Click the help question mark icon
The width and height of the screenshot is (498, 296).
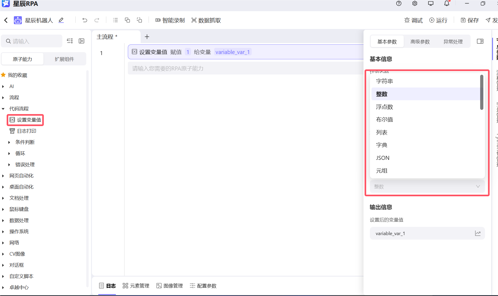[399, 3]
